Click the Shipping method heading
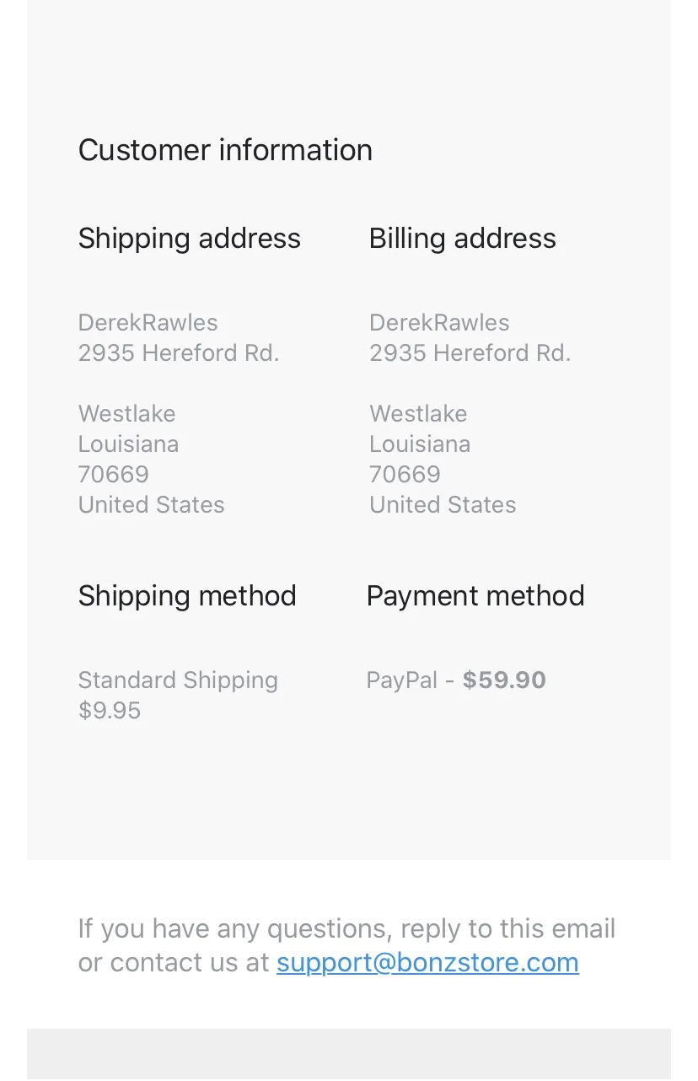This screenshot has height=1081, width=698. tap(187, 596)
